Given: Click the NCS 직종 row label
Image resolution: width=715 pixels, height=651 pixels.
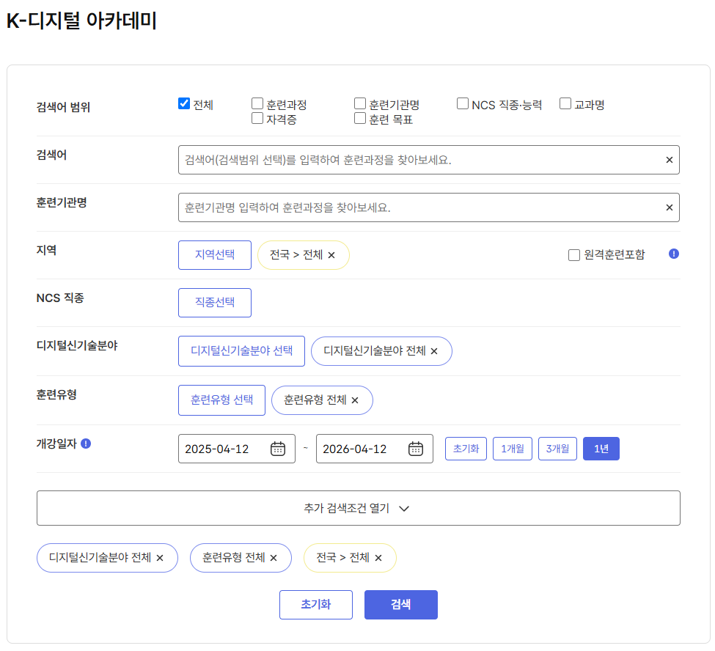Looking at the screenshot, I should pos(60,298).
